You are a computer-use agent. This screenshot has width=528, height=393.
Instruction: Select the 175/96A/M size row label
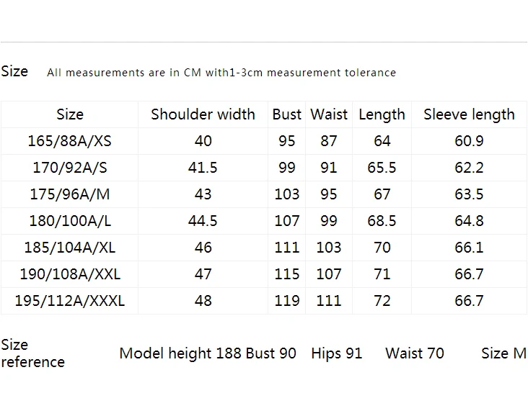69,194
